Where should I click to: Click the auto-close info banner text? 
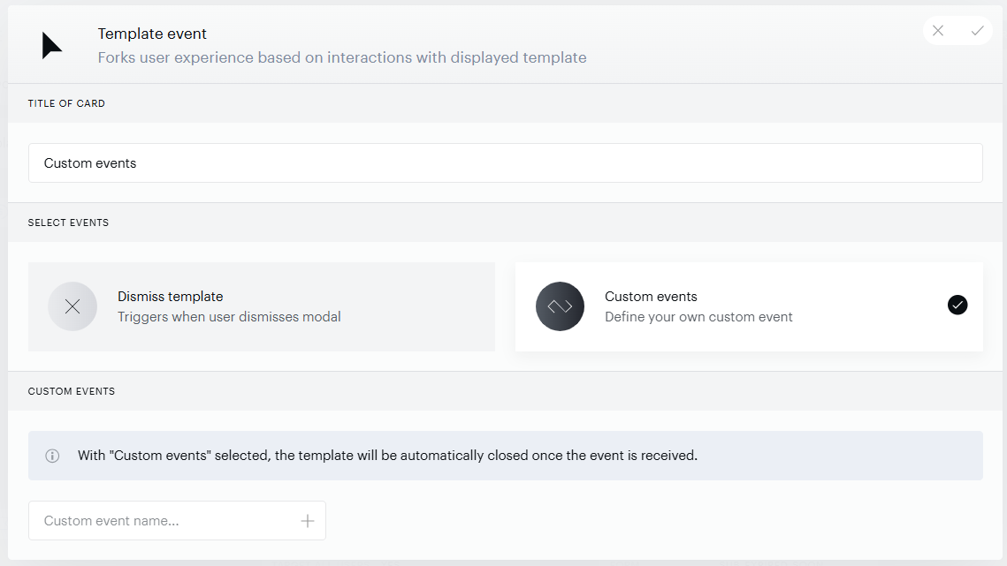coord(387,456)
